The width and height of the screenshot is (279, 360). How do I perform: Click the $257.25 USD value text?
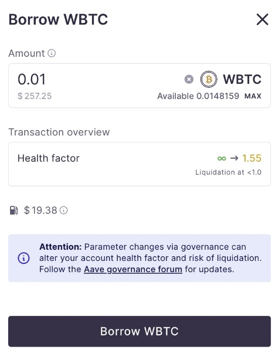(35, 96)
